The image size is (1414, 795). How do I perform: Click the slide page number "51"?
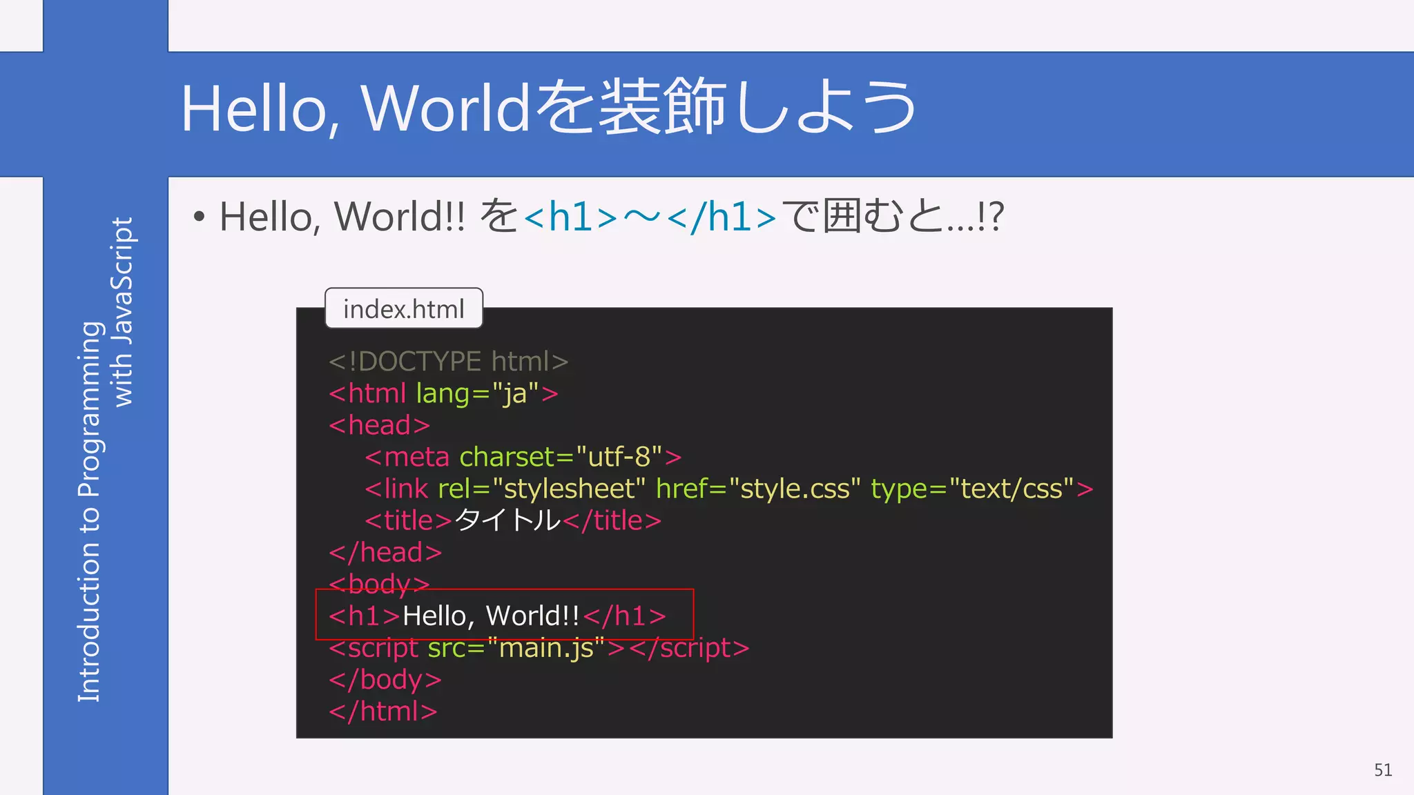click(x=1383, y=770)
